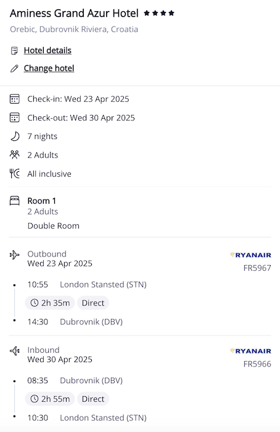
Task: Click the Aminess Grand Azur Hotel title
Action: [74, 13]
